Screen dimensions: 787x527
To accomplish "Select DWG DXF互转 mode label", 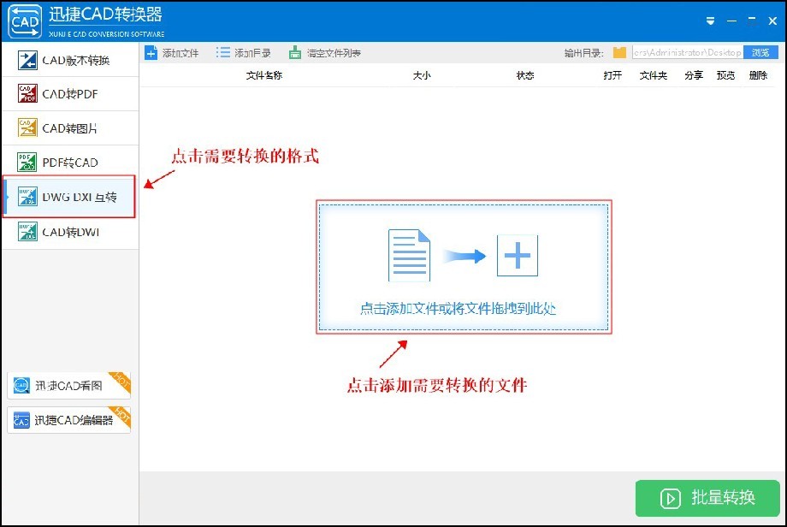I will (x=80, y=197).
